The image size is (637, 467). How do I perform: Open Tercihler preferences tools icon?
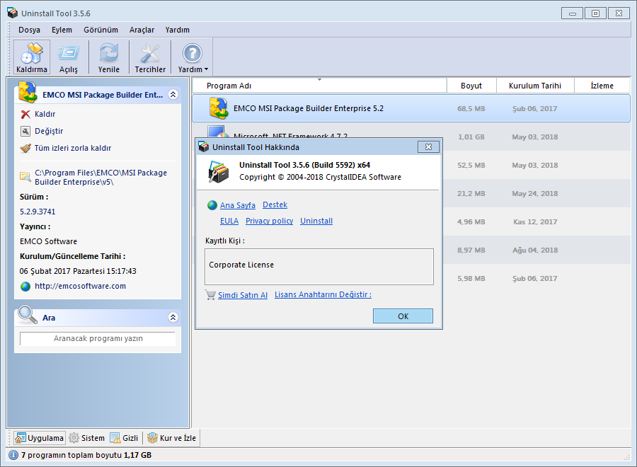coord(150,53)
